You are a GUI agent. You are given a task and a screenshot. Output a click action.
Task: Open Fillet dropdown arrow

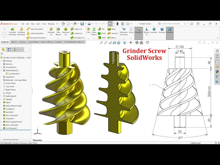[x=88, y=38]
